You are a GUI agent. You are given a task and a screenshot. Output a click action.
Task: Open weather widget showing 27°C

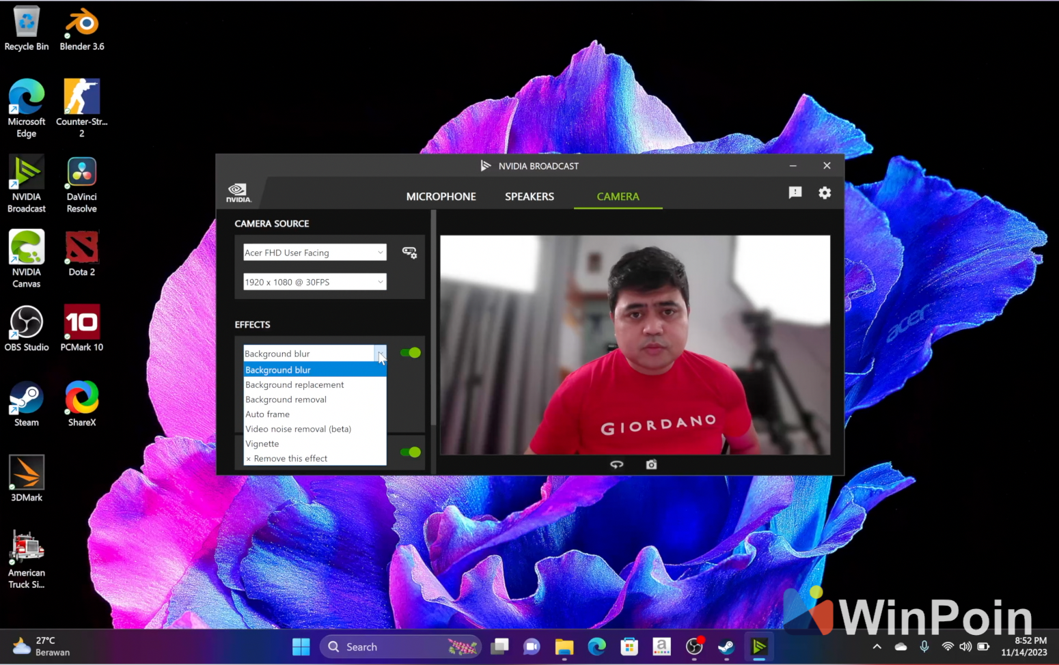click(41, 647)
